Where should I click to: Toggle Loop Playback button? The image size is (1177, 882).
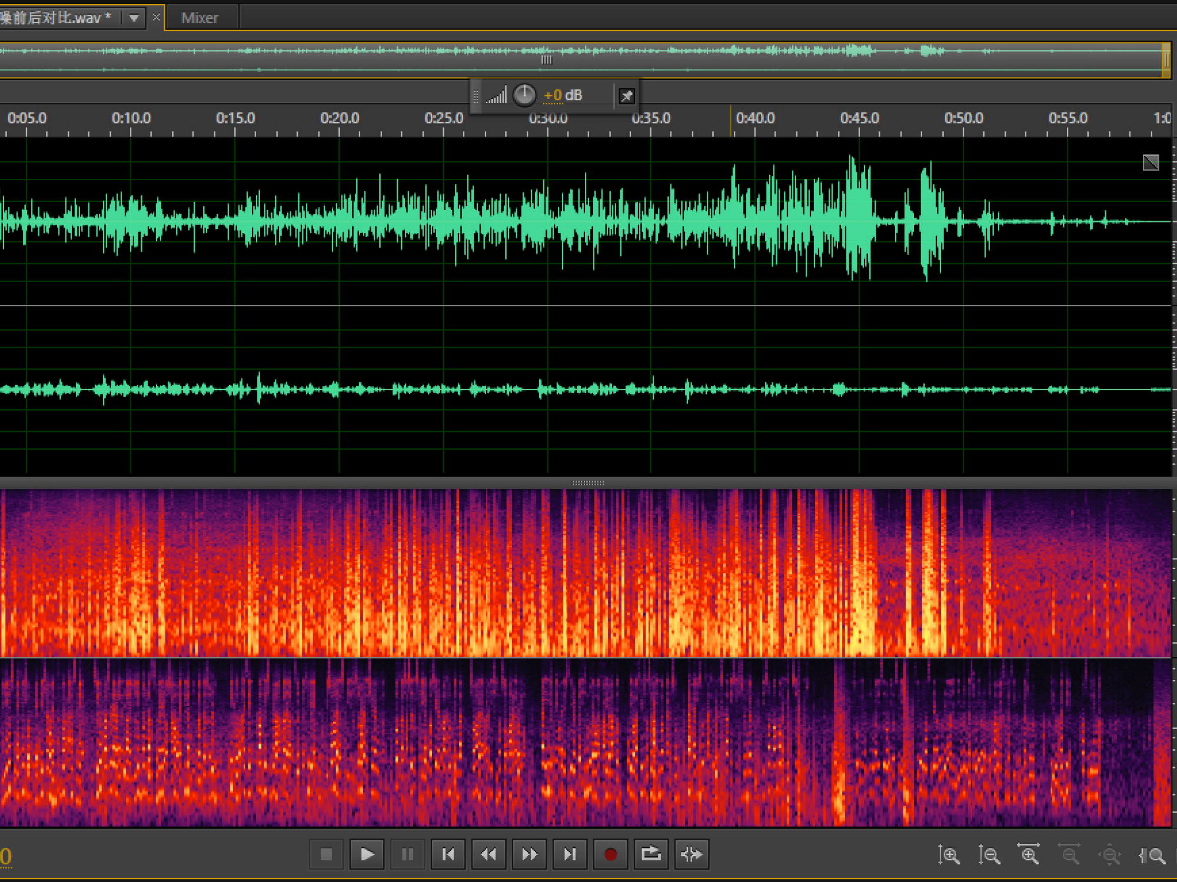click(x=651, y=854)
